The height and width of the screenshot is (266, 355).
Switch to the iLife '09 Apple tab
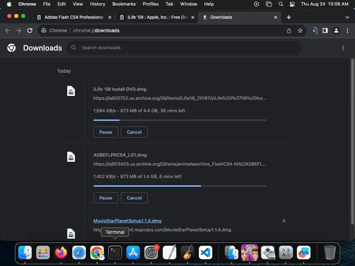(156, 17)
